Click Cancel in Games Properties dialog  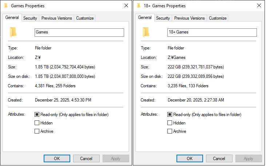click(86, 159)
